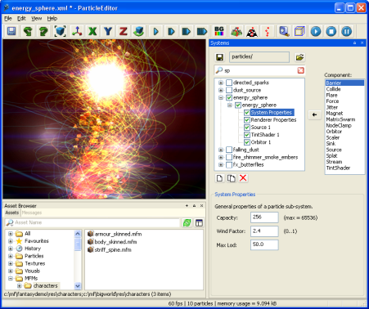369x309 pixels.
Task: Refresh the Asset Browser list
Action: [x=187, y=223]
